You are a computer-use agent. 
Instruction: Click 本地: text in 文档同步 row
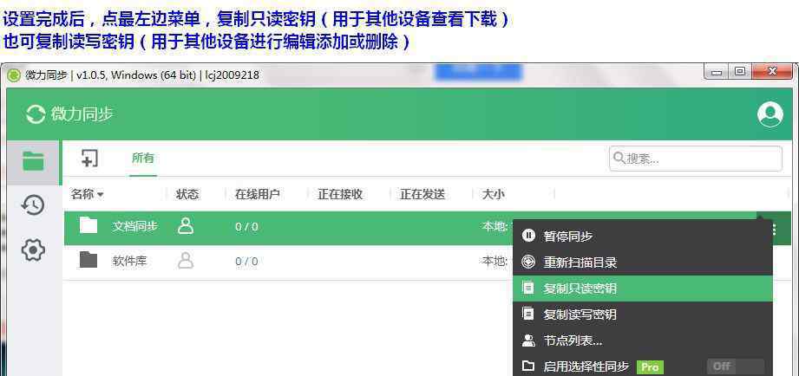(495, 226)
